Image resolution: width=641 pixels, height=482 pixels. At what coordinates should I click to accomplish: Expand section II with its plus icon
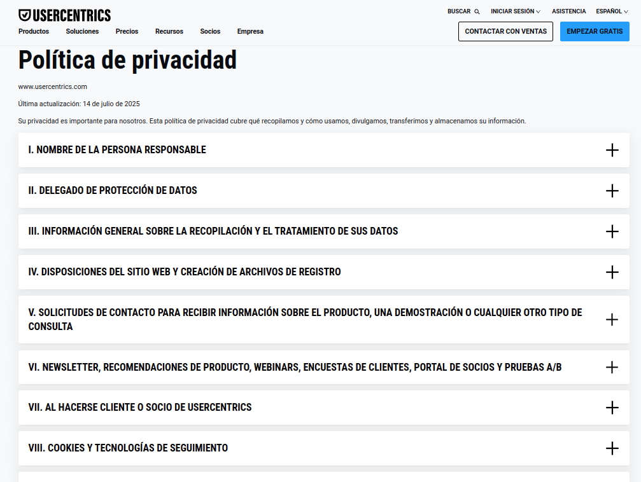612,191
